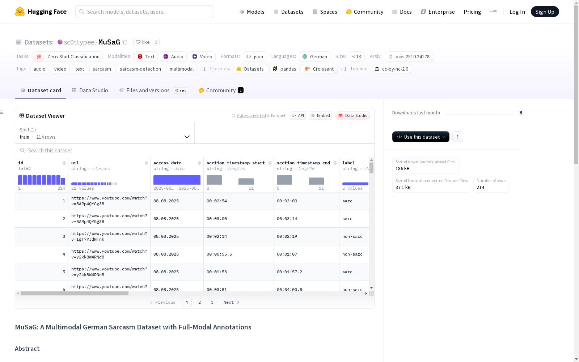Click the Hugging Face logo icon

20,12
